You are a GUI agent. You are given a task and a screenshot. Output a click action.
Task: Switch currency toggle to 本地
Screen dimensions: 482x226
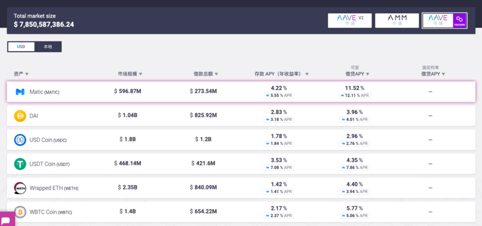tap(48, 47)
